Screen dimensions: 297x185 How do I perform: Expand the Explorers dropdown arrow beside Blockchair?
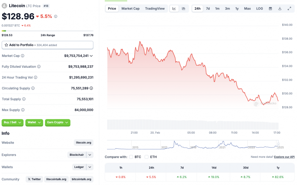click(x=90, y=155)
